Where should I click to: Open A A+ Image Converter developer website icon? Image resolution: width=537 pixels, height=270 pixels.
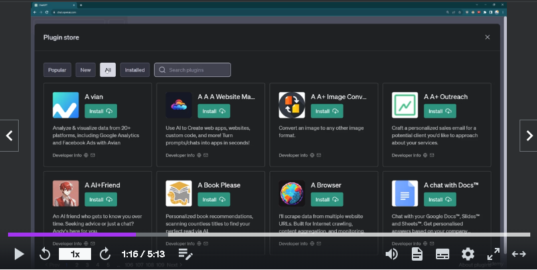click(312, 155)
